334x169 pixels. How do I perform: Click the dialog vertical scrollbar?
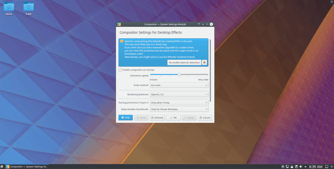[x=210, y=70]
